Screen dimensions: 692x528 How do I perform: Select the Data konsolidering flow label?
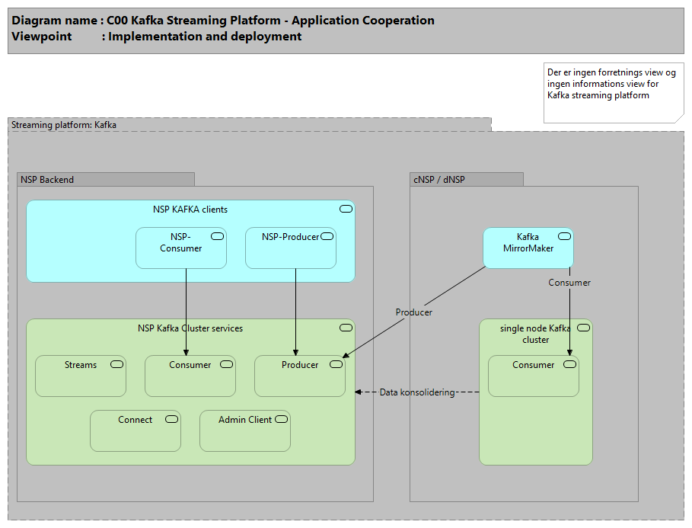click(416, 392)
